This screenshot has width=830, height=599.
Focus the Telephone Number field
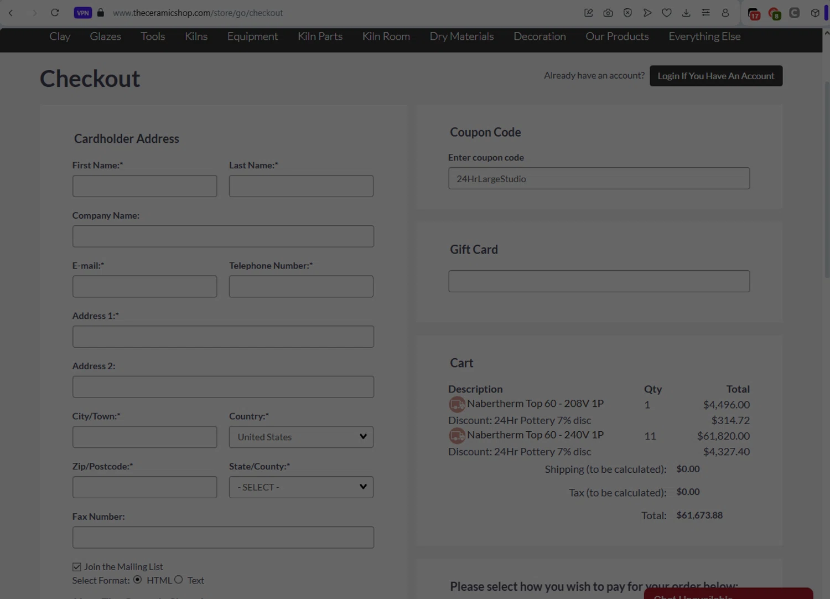[x=301, y=286]
